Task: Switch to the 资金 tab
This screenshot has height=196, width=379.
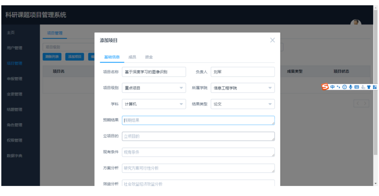Action: (149, 57)
